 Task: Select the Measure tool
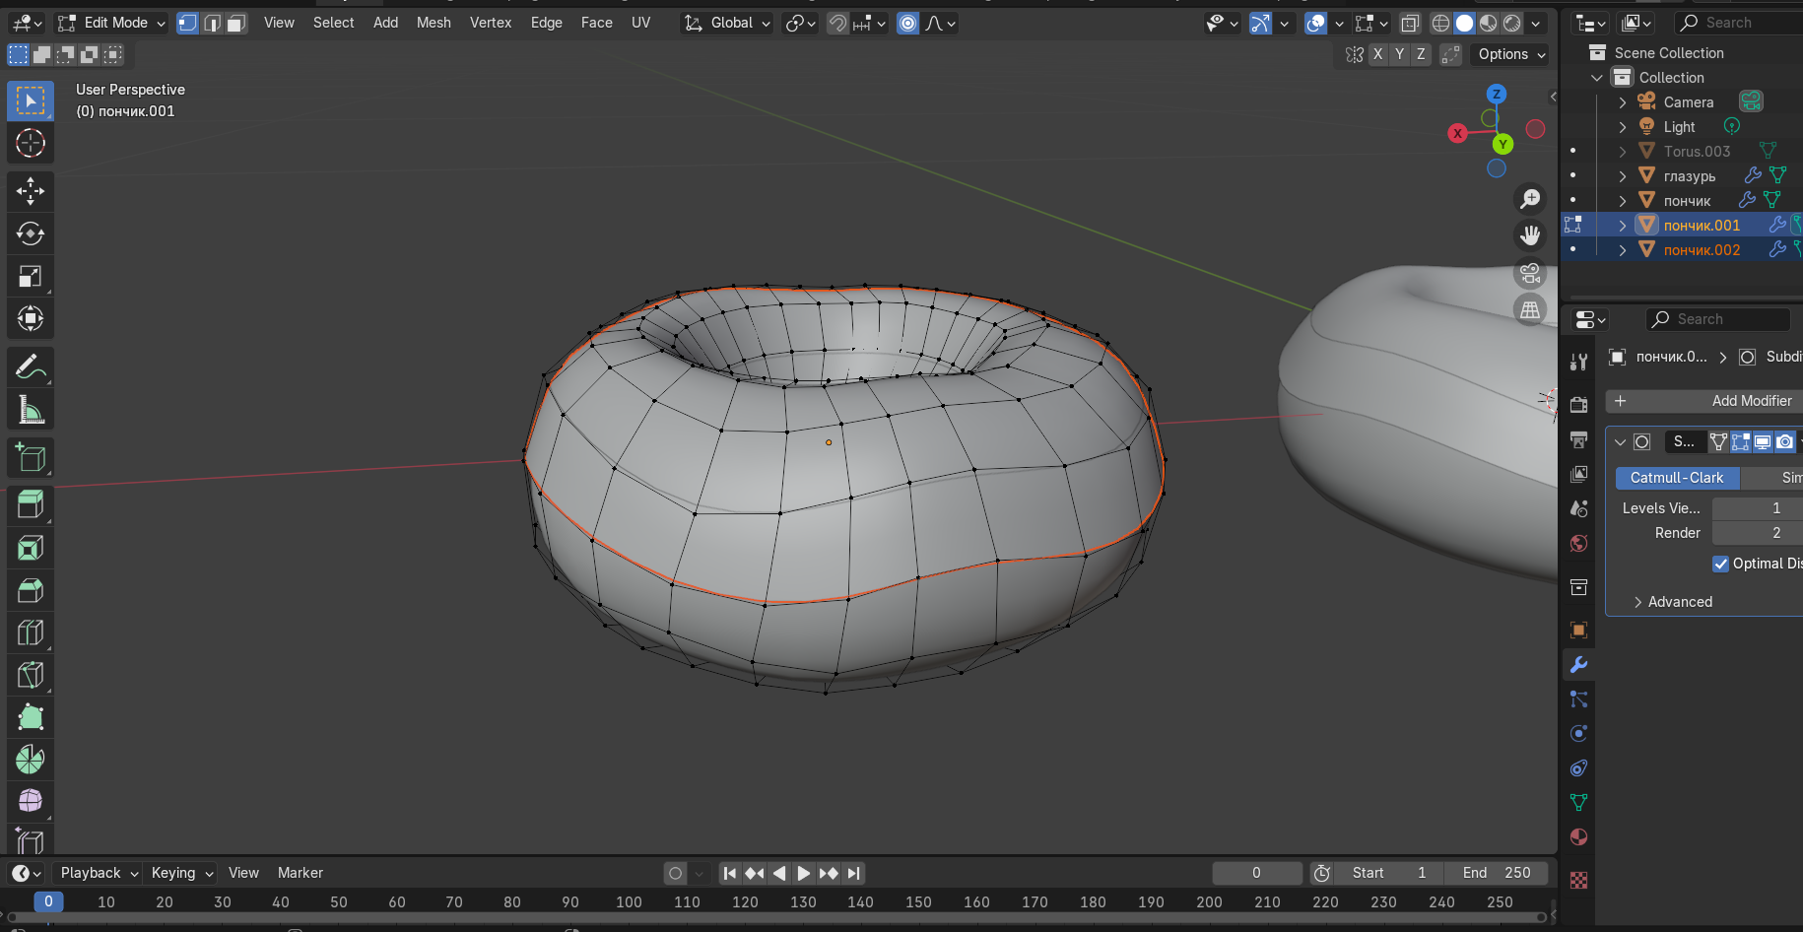[x=31, y=409]
